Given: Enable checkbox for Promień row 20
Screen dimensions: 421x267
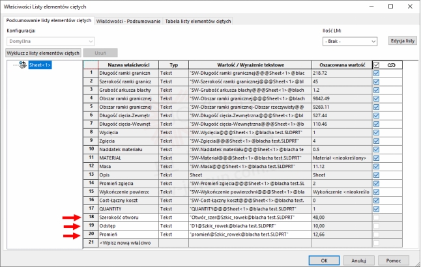Looking at the screenshot, I should point(376,234).
